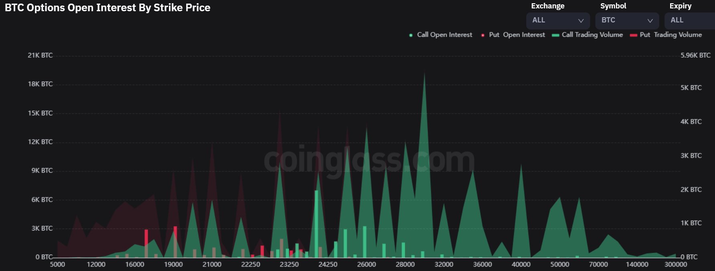Click the green Call Open Interest legend dot

pyautogui.click(x=410, y=35)
